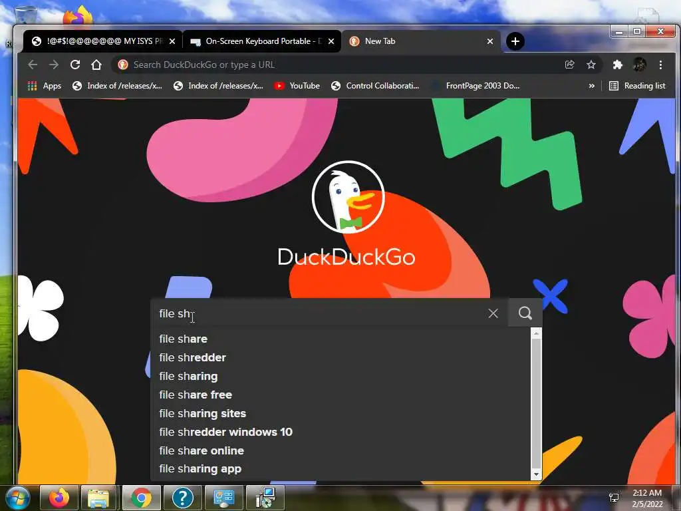This screenshot has height=511, width=681.
Task: Go back with the browser back arrow
Action: 33,65
